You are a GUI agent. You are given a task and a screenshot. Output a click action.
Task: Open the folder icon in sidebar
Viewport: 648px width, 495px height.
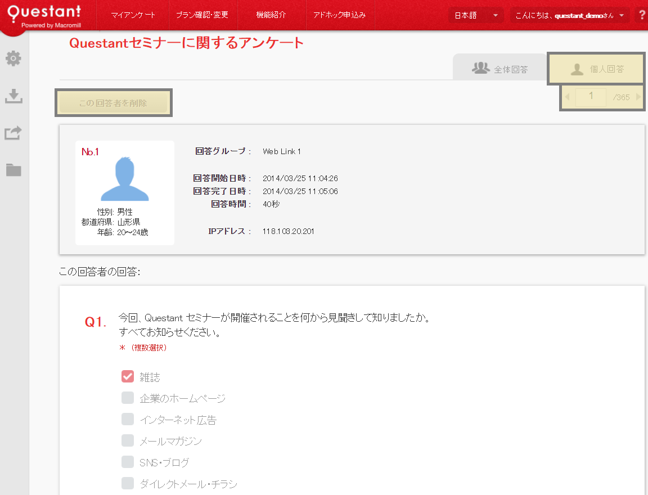(13, 169)
